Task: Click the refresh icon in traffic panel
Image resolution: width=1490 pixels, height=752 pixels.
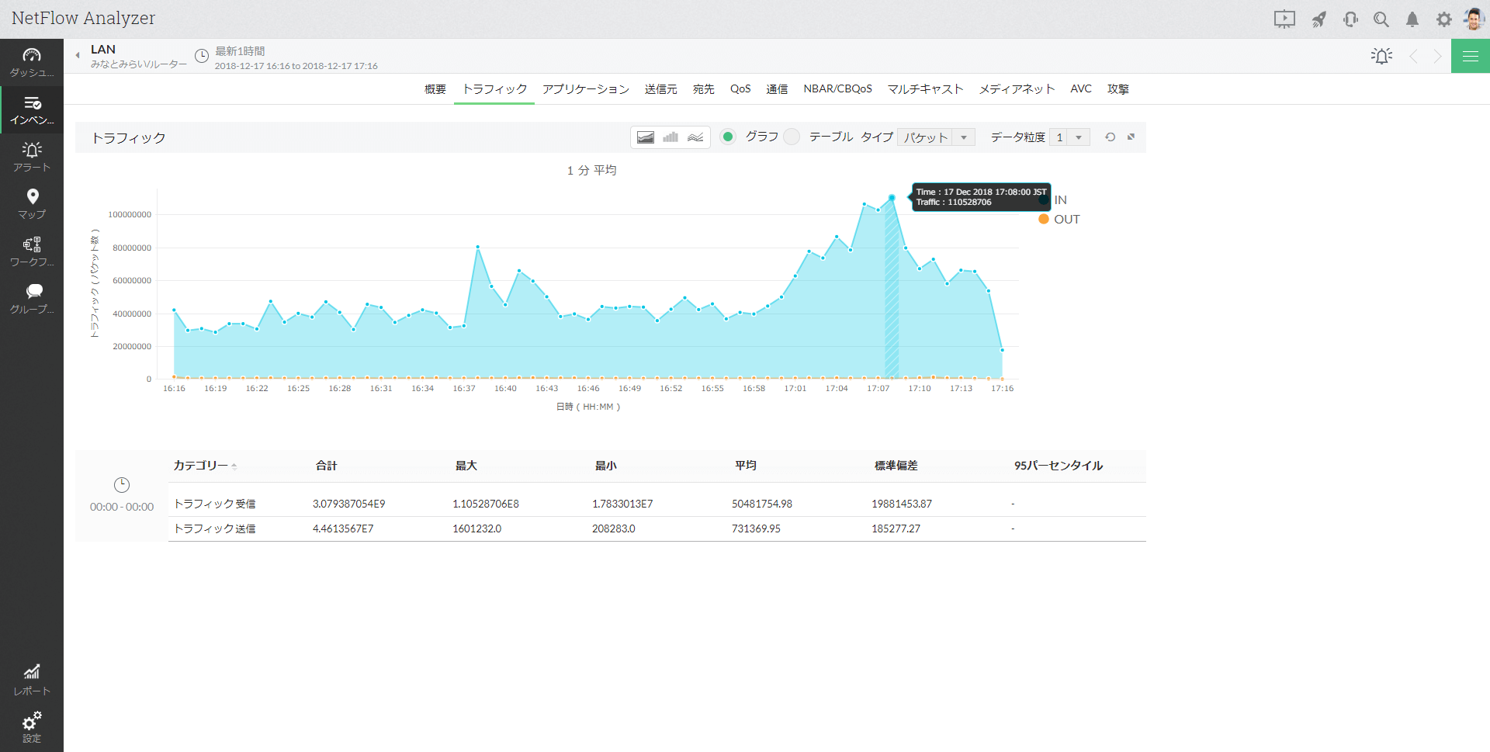Action: [1110, 137]
